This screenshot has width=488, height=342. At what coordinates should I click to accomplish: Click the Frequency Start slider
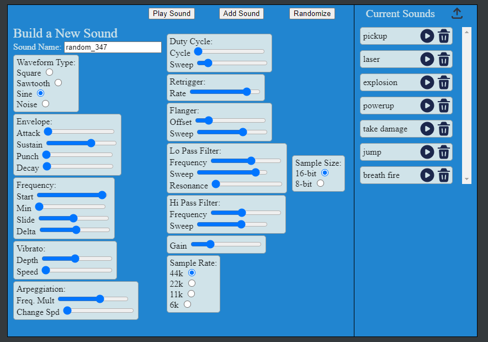pos(72,195)
